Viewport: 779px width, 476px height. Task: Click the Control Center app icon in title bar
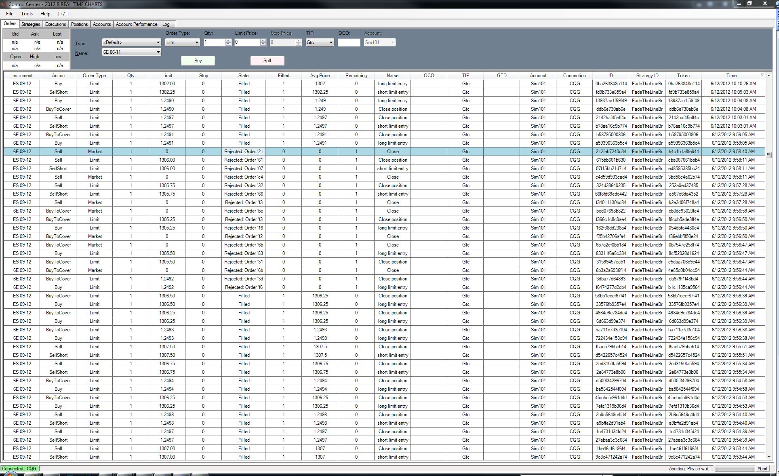[4, 4]
